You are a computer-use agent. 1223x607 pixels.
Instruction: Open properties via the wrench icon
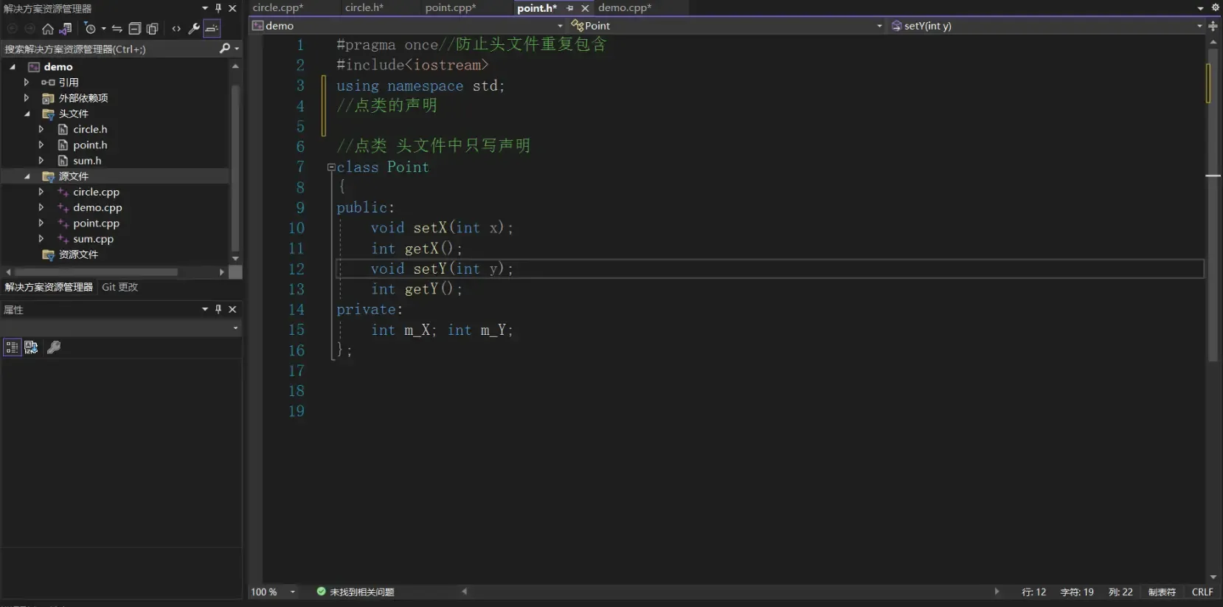tap(194, 29)
